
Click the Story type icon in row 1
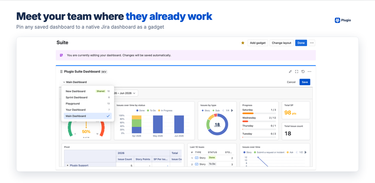[197, 158]
